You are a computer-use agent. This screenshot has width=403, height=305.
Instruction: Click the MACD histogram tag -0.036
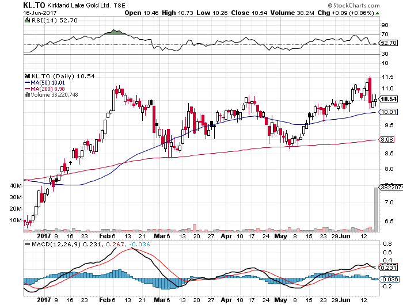click(389, 279)
